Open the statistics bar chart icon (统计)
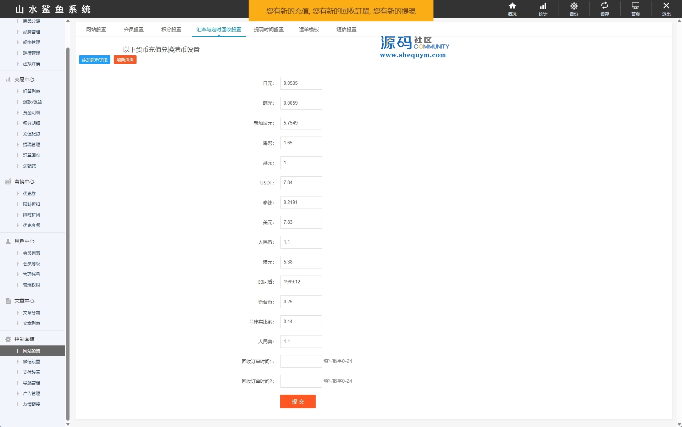The height and width of the screenshot is (427, 682). coord(543,6)
